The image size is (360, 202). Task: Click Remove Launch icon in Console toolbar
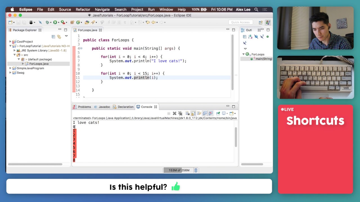coord(174,113)
